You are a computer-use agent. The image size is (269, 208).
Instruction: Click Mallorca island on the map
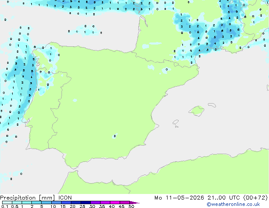[x=196, y=111]
